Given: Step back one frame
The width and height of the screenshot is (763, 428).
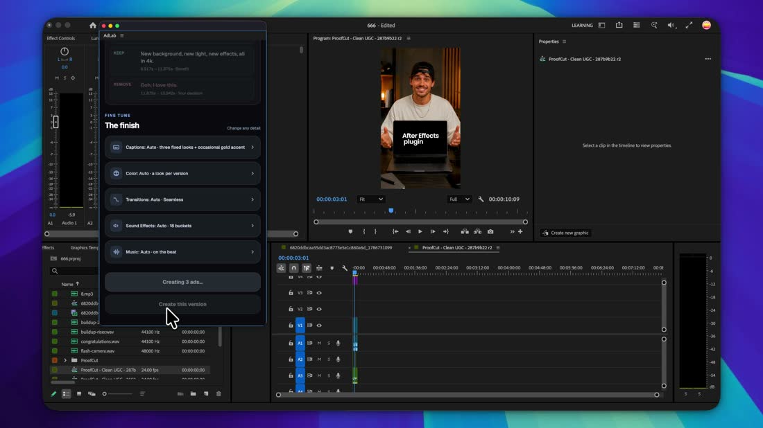Looking at the screenshot, I should (409, 232).
